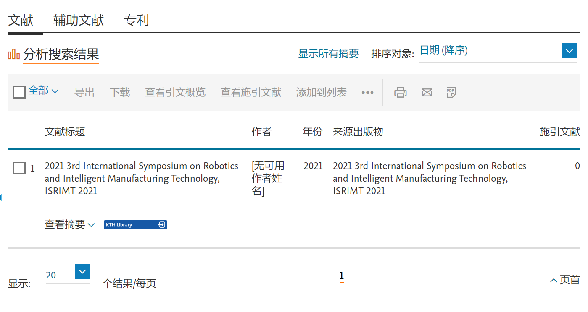Click 显示所有摘要 link
Screen dimensions: 588x312
click(329, 54)
